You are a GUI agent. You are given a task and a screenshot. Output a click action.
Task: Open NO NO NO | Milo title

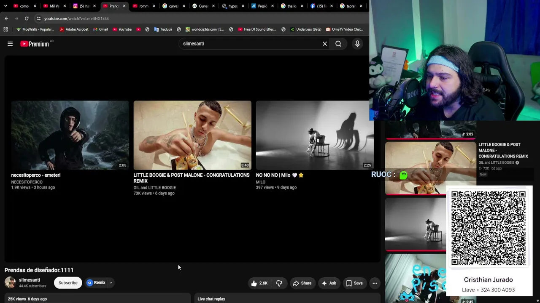click(280, 175)
